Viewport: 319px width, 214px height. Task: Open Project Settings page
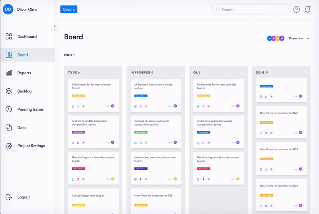click(31, 146)
